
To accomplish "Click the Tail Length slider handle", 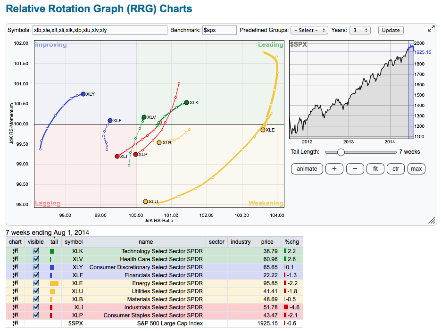I will [341, 152].
